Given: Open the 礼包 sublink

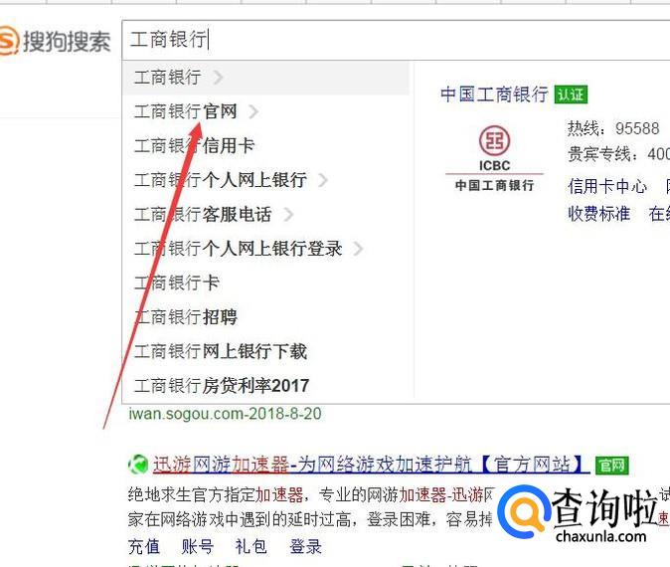Looking at the screenshot, I should point(251,547).
